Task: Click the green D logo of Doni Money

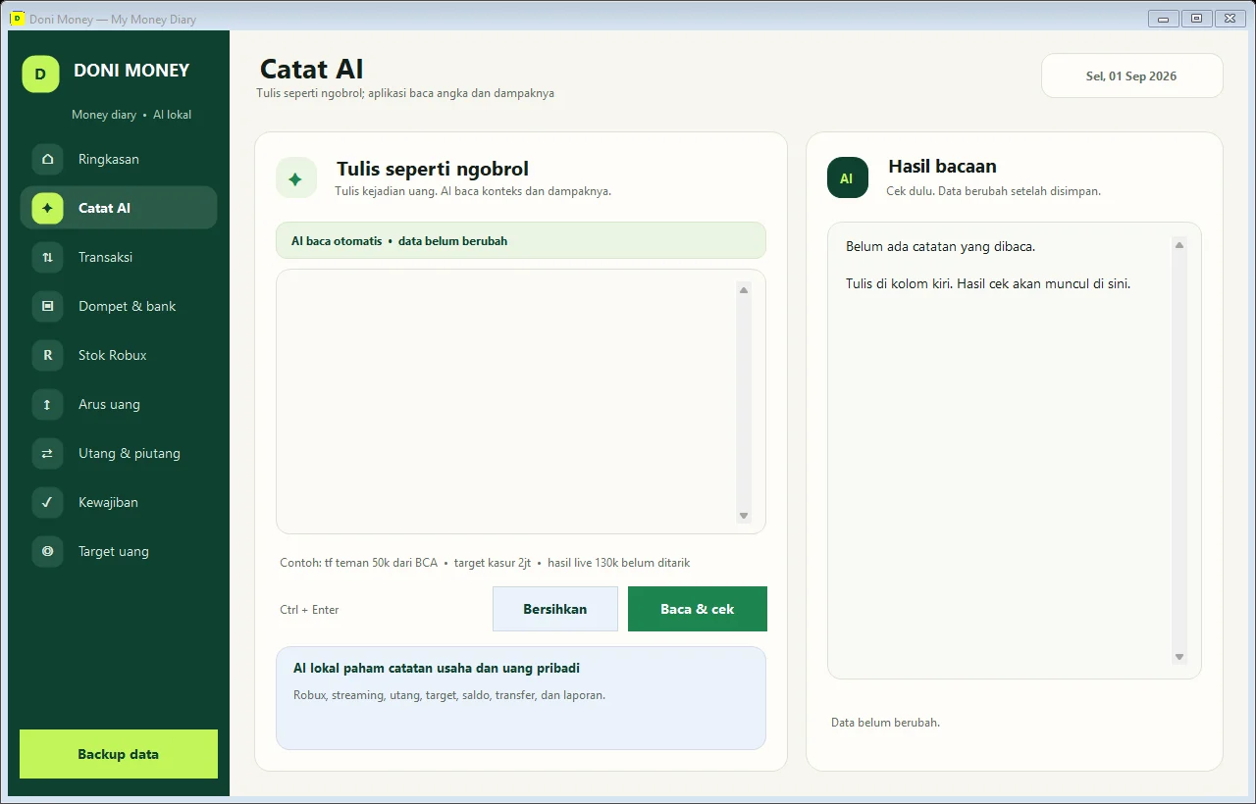Action: click(40, 74)
